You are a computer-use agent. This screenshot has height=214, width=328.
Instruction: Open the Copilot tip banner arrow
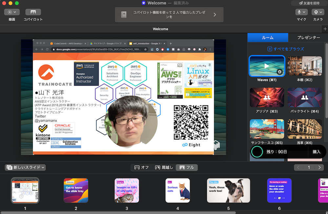[215, 15]
